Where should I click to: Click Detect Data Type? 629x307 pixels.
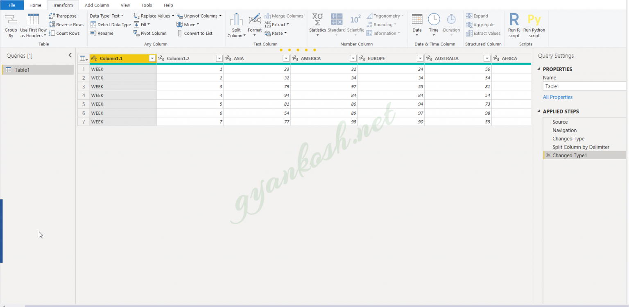[x=110, y=24]
